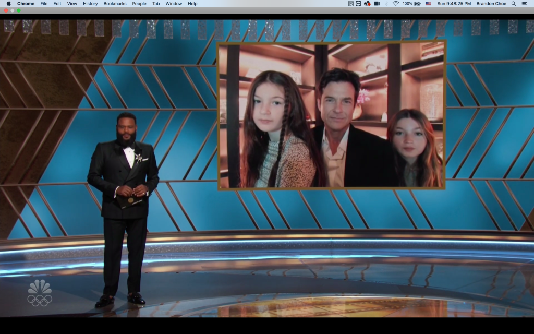This screenshot has width=534, height=334.
Task: Click the inset video call frame
Action: coord(331,115)
